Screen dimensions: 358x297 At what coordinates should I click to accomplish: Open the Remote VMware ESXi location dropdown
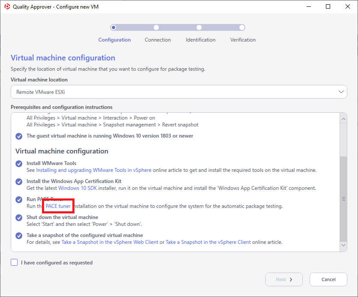[179, 92]
